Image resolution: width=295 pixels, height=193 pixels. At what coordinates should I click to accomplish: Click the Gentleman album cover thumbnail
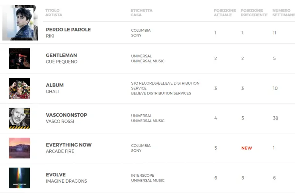click(20, 58)
